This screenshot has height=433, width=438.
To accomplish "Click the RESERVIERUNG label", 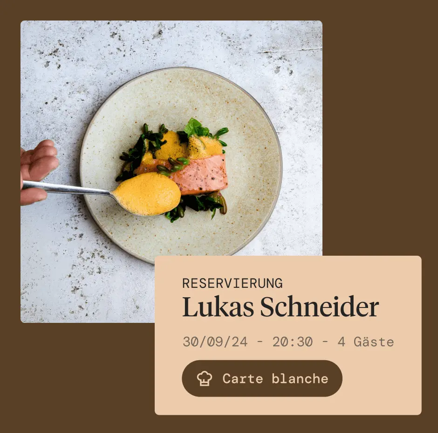I will 233,283.
